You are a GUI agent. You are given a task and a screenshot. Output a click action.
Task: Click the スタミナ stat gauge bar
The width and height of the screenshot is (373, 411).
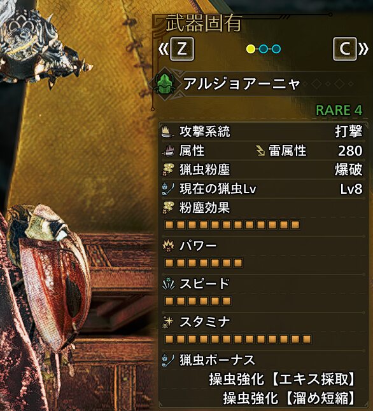[x=238, y=339]
